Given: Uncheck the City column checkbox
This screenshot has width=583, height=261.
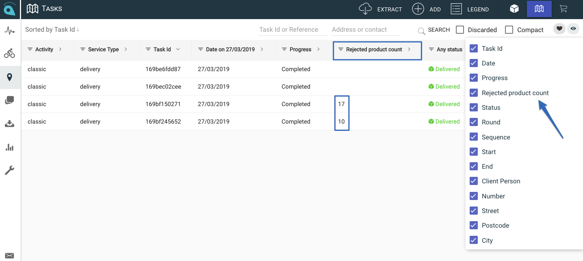Looking at the screenshot, I should tap(474, 240).
